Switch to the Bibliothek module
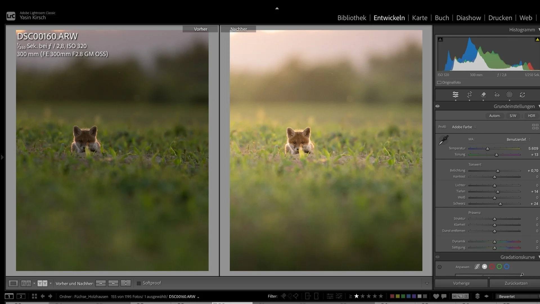Image resolution: width=540 pixels, height=304 pixels. pyautogui.click(x=352, y=18)
